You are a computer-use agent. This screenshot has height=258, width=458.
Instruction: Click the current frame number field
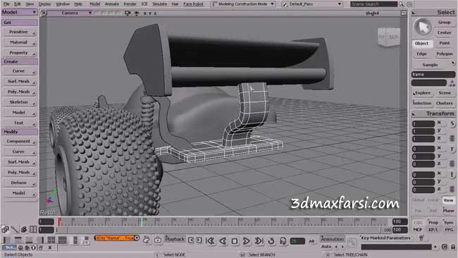[297, 241]
